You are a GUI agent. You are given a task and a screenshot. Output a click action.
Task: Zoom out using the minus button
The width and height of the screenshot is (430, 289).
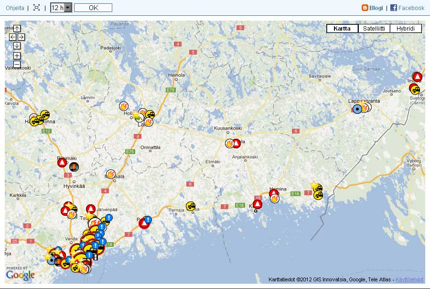point(17,64)
